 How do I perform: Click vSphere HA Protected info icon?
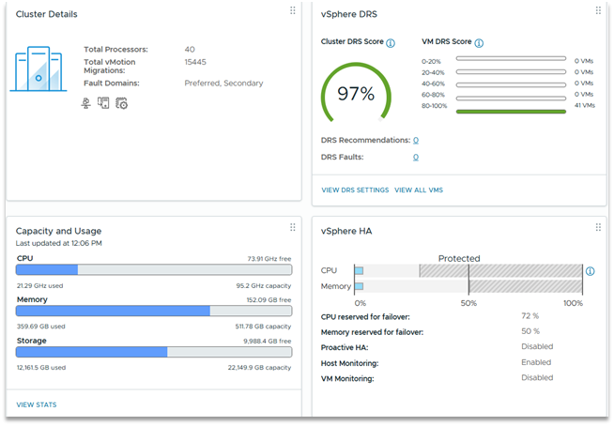[x=591, y=271]
